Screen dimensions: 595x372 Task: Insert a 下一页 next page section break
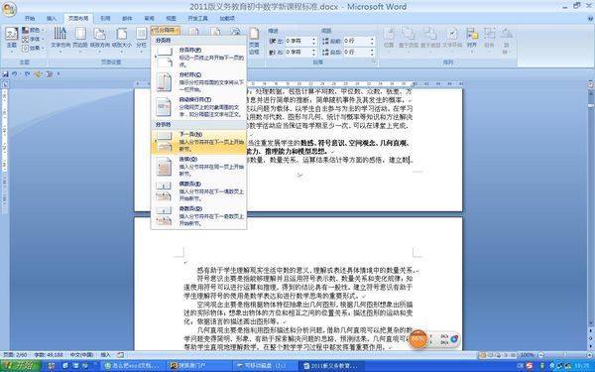coord(199,142)
